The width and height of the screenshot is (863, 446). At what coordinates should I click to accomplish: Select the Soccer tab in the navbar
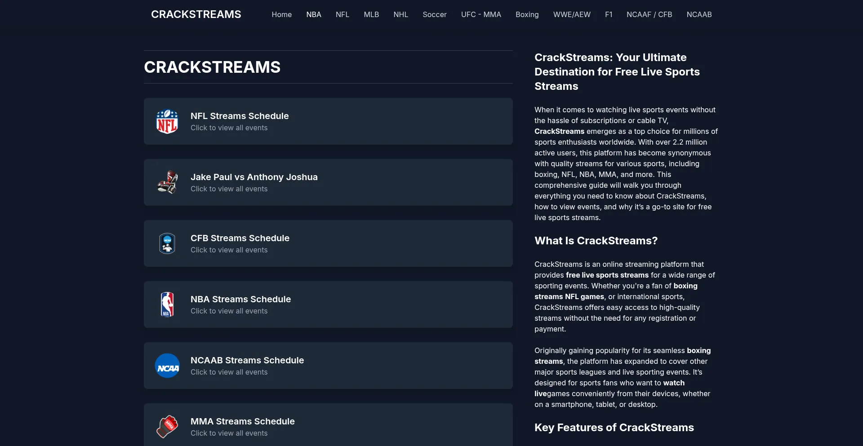click(x=434, y=14)
